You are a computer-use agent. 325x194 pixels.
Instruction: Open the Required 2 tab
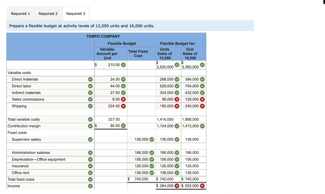[x=48, y=13]
